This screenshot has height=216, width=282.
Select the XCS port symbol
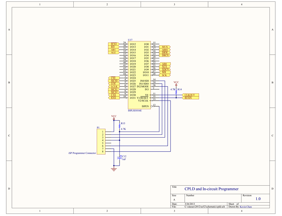click(165, 67)
